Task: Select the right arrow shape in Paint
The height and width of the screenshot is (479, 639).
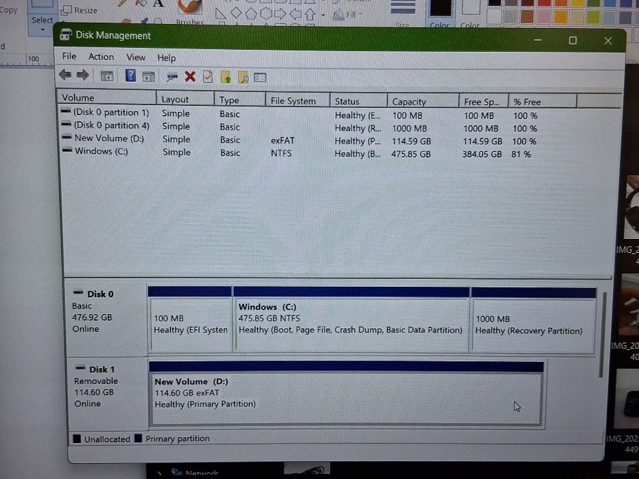Action: (280, 14)
